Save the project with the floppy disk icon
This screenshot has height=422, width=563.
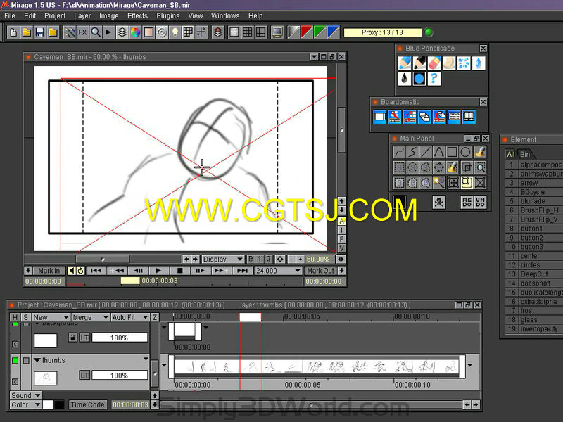click(39, 32)
